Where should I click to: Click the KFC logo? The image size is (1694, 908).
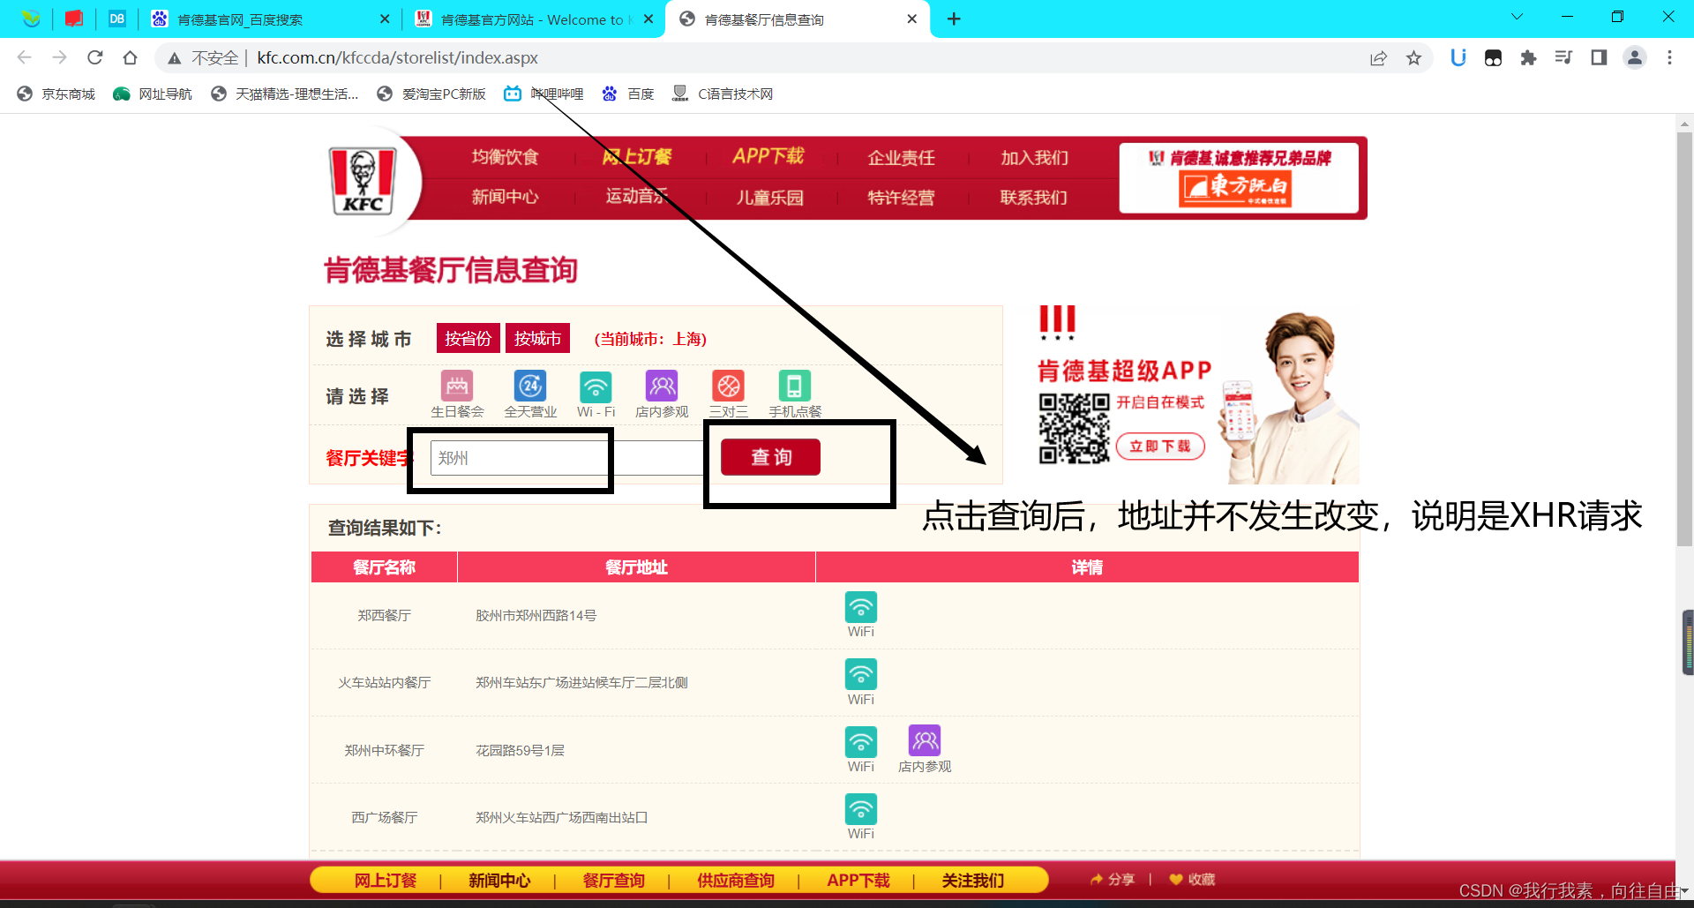tap(363, 181)
